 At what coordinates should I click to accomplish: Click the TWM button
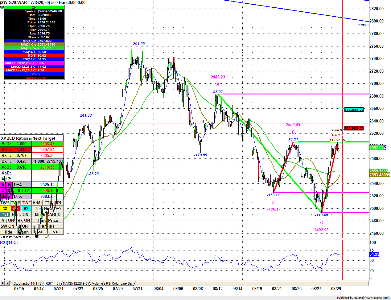tap(16, 203)
